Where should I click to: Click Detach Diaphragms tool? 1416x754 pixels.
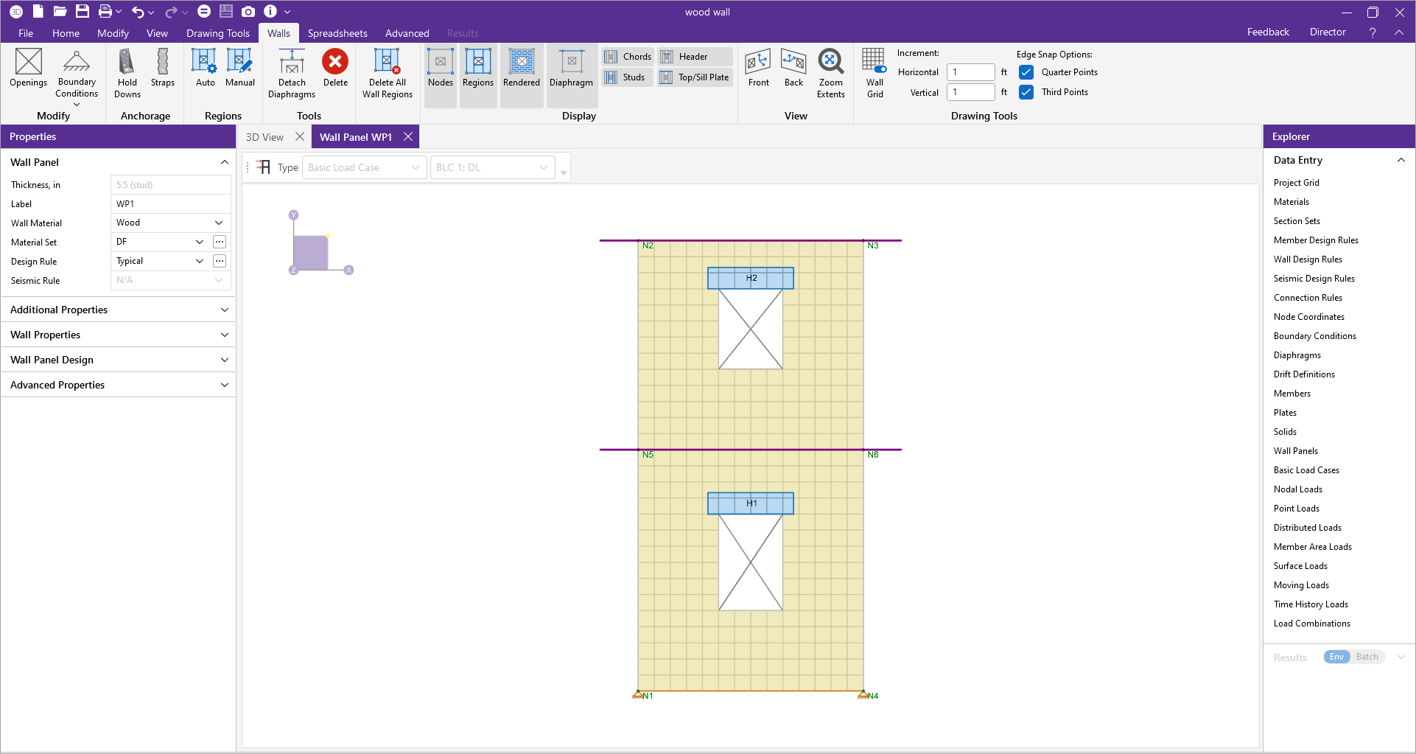[292, 72]
